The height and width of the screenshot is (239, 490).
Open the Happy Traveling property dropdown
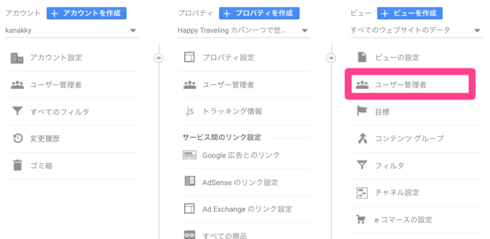(x=244, y=31)
